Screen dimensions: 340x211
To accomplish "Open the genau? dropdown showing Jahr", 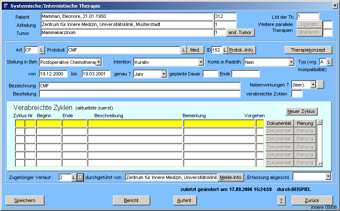I will (164, 74).
